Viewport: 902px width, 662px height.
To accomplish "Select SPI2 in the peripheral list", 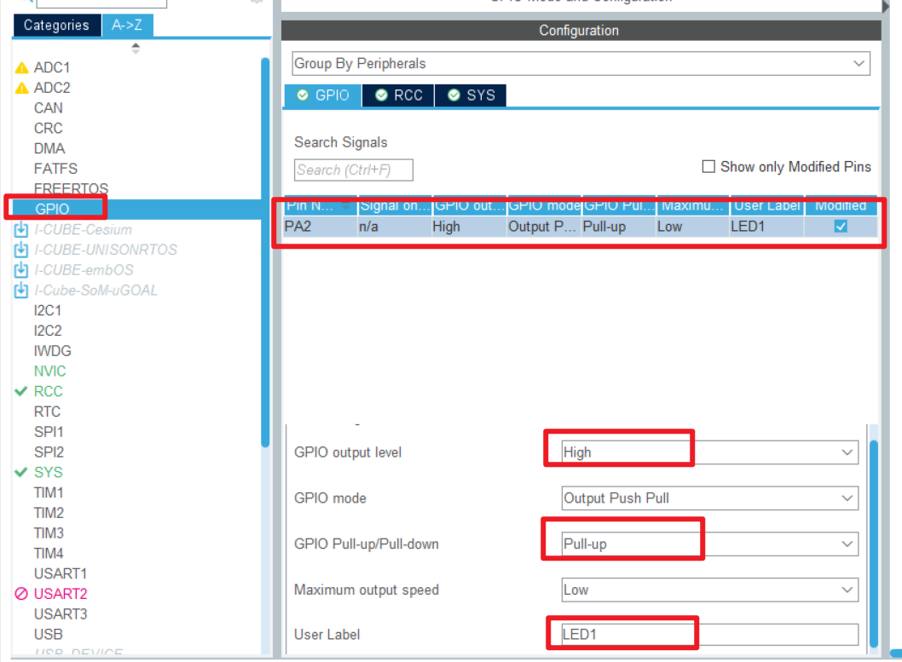I will point(49,452).
